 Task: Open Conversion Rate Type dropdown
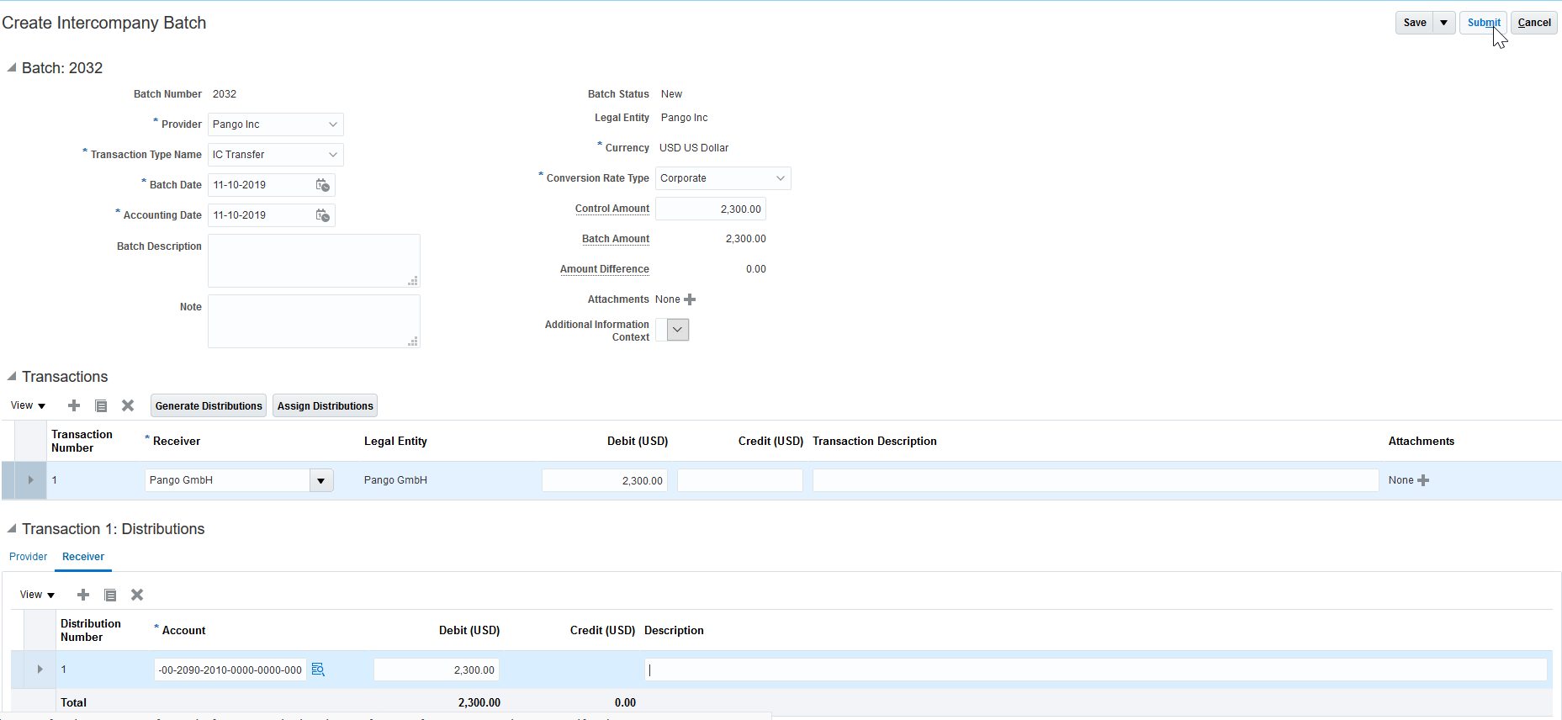point(780,178)
